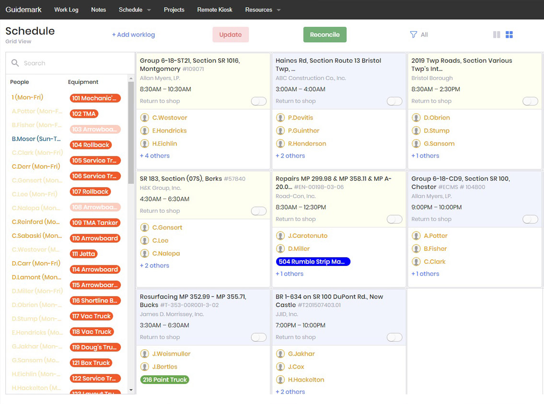Image resolution: width=544 pixels, height=404 pixels.
Task: Switch to the grid view icon
Action: point(509,35)
